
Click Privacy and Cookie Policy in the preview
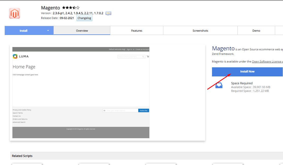[22, 110]
